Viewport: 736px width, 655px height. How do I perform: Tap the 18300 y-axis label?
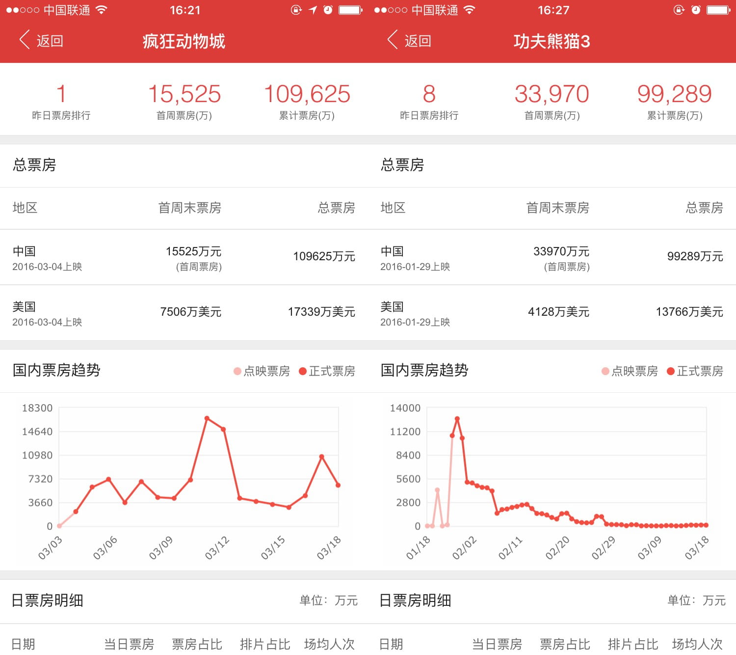coord(37,408)
